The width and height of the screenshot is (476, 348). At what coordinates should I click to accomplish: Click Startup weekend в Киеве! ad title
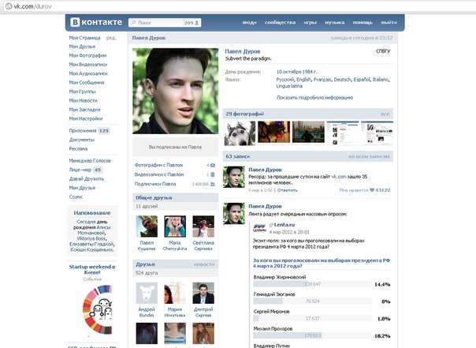coord(92,270)
